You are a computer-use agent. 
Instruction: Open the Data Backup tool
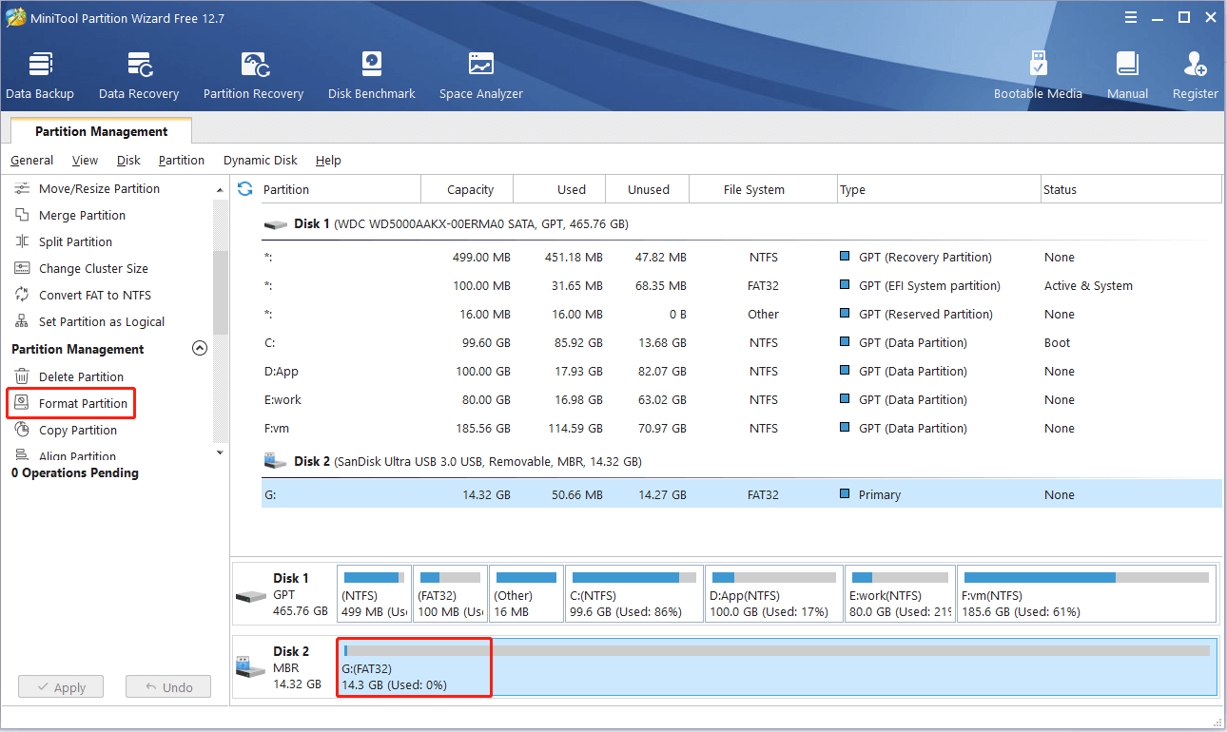pyautogui.click(x=39, y=75)
